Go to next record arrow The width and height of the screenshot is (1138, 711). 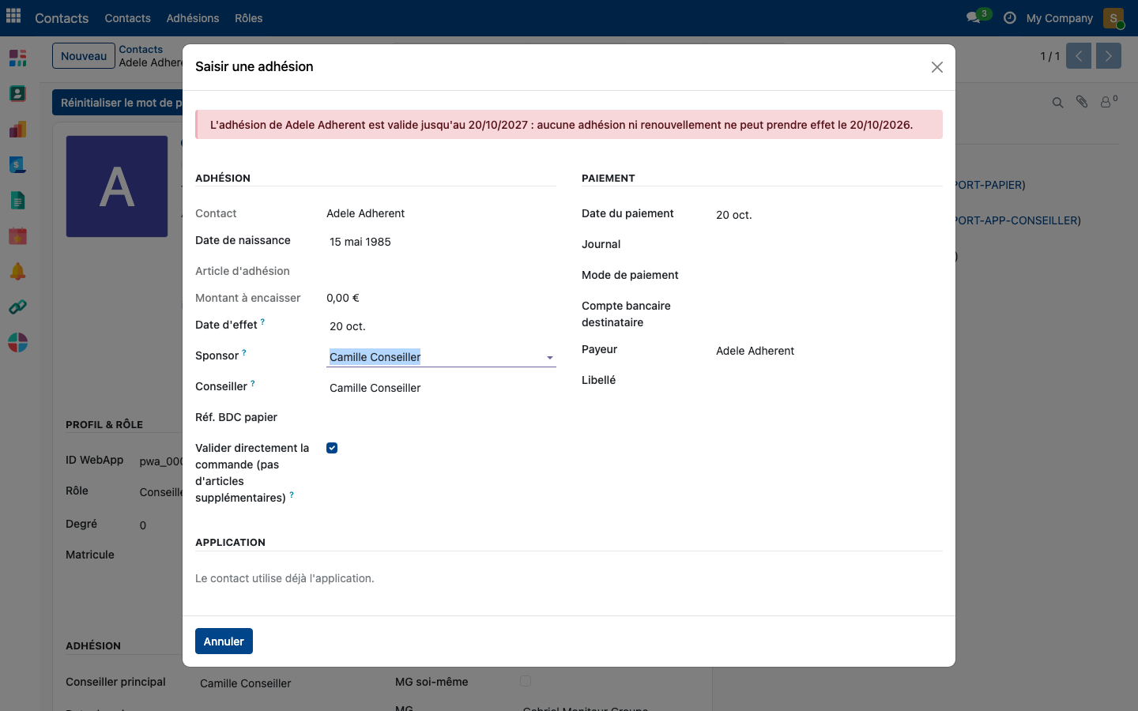coord(1109,56)
